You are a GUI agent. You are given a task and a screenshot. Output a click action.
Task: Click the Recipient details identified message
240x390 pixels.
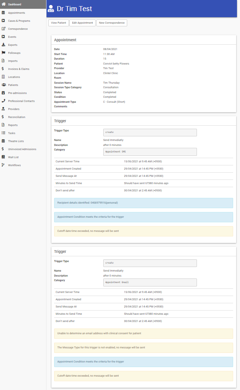(144, 203)
